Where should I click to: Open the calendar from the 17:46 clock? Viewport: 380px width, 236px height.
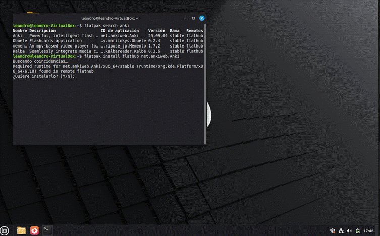pyautogui.click(x=368, y=231)
